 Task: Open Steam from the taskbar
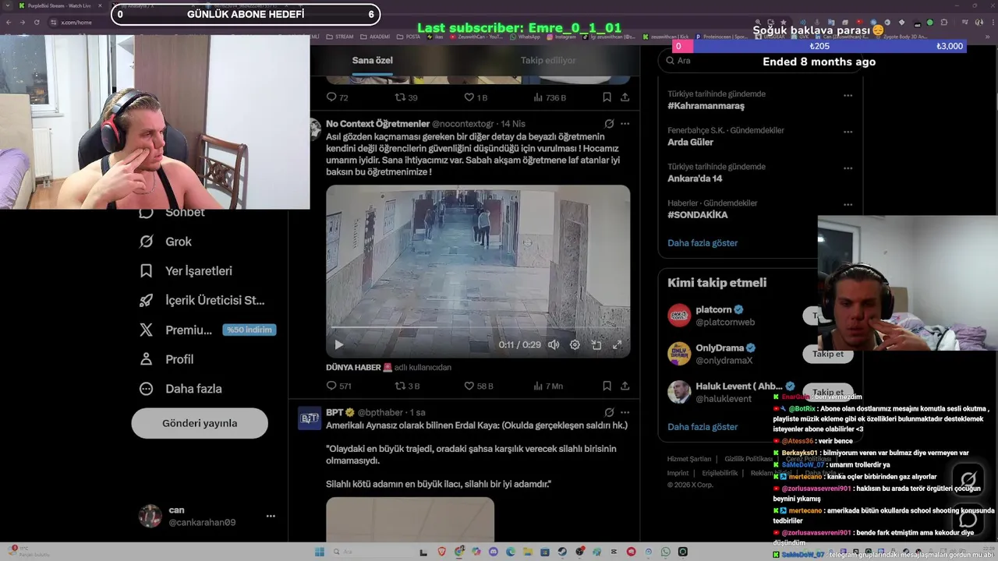(562, 552)
